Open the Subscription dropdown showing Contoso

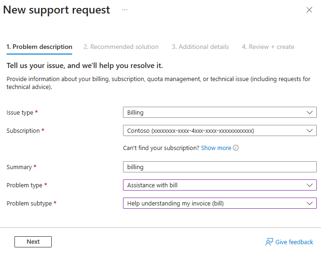pyautogui.click(x=219, y=131)
